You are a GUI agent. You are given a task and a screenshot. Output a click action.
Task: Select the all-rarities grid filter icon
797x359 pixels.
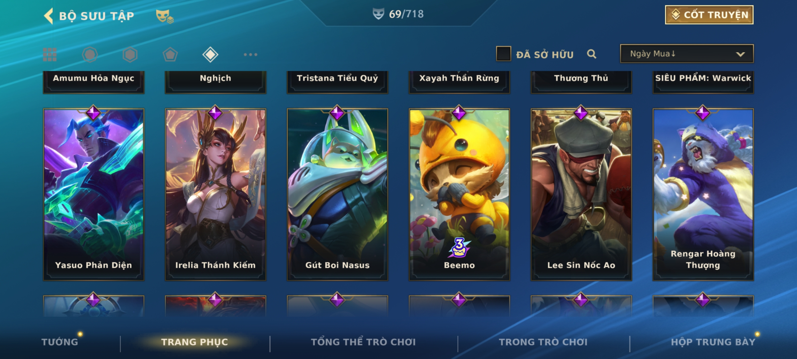[50, 55]
